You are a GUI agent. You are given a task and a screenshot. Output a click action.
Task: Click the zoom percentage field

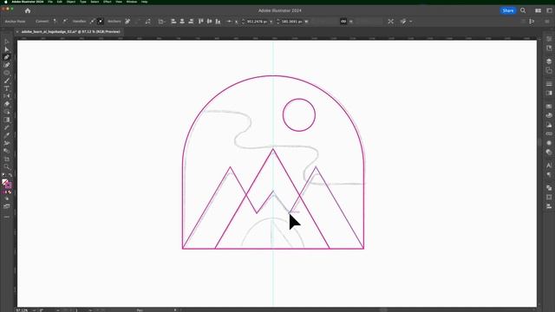click(x=23, y=310)
